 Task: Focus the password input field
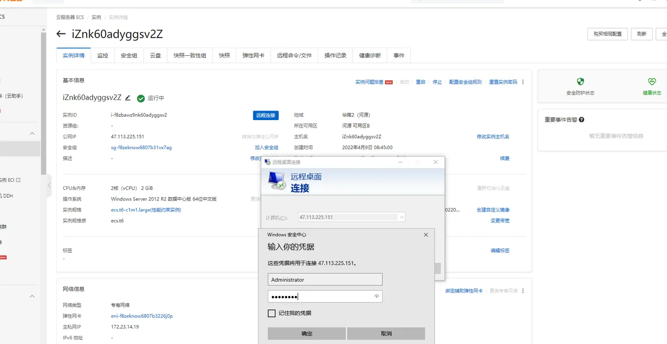coord(325,296)
